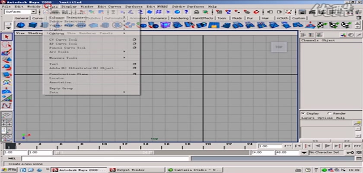The width and height of the screenshot is (363, 173).
Task: Switch to four-view layout icon
Action: 7,122
